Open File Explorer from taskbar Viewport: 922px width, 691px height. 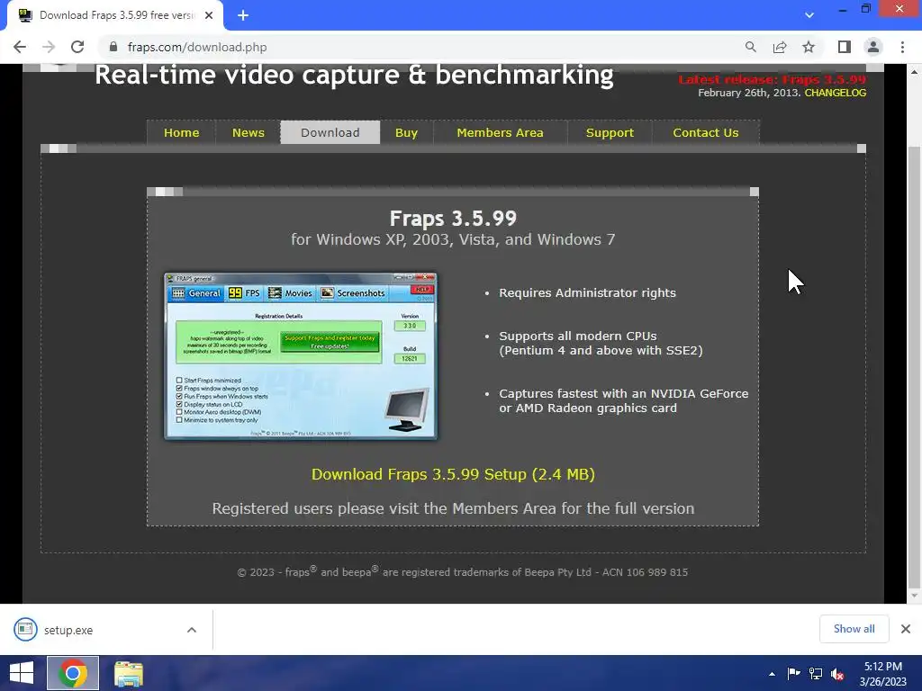(x=128, y=673)
